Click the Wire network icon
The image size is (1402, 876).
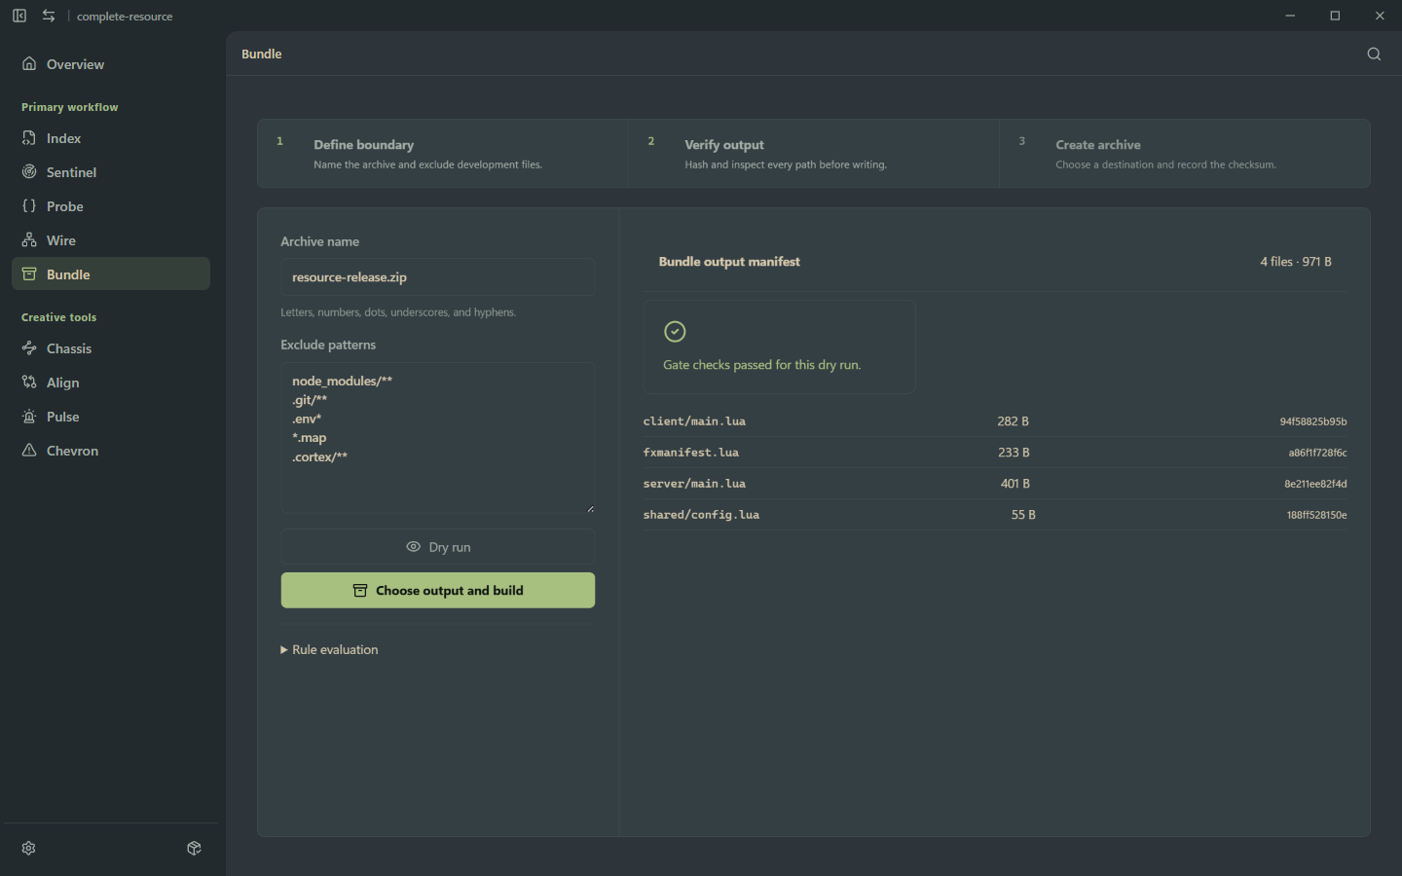(x=29, y=240)
